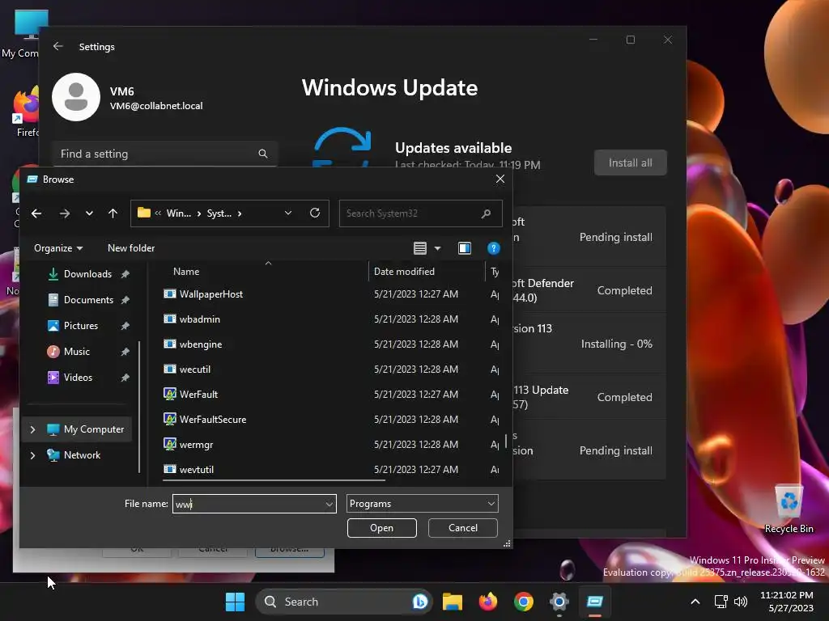This screenshot has width=829, height=621.
Task: Click Syst... segment in address path
Action: [x=219, y=213]
